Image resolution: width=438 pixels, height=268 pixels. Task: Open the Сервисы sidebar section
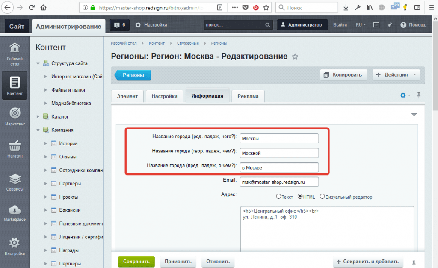(x=15, y=182)
